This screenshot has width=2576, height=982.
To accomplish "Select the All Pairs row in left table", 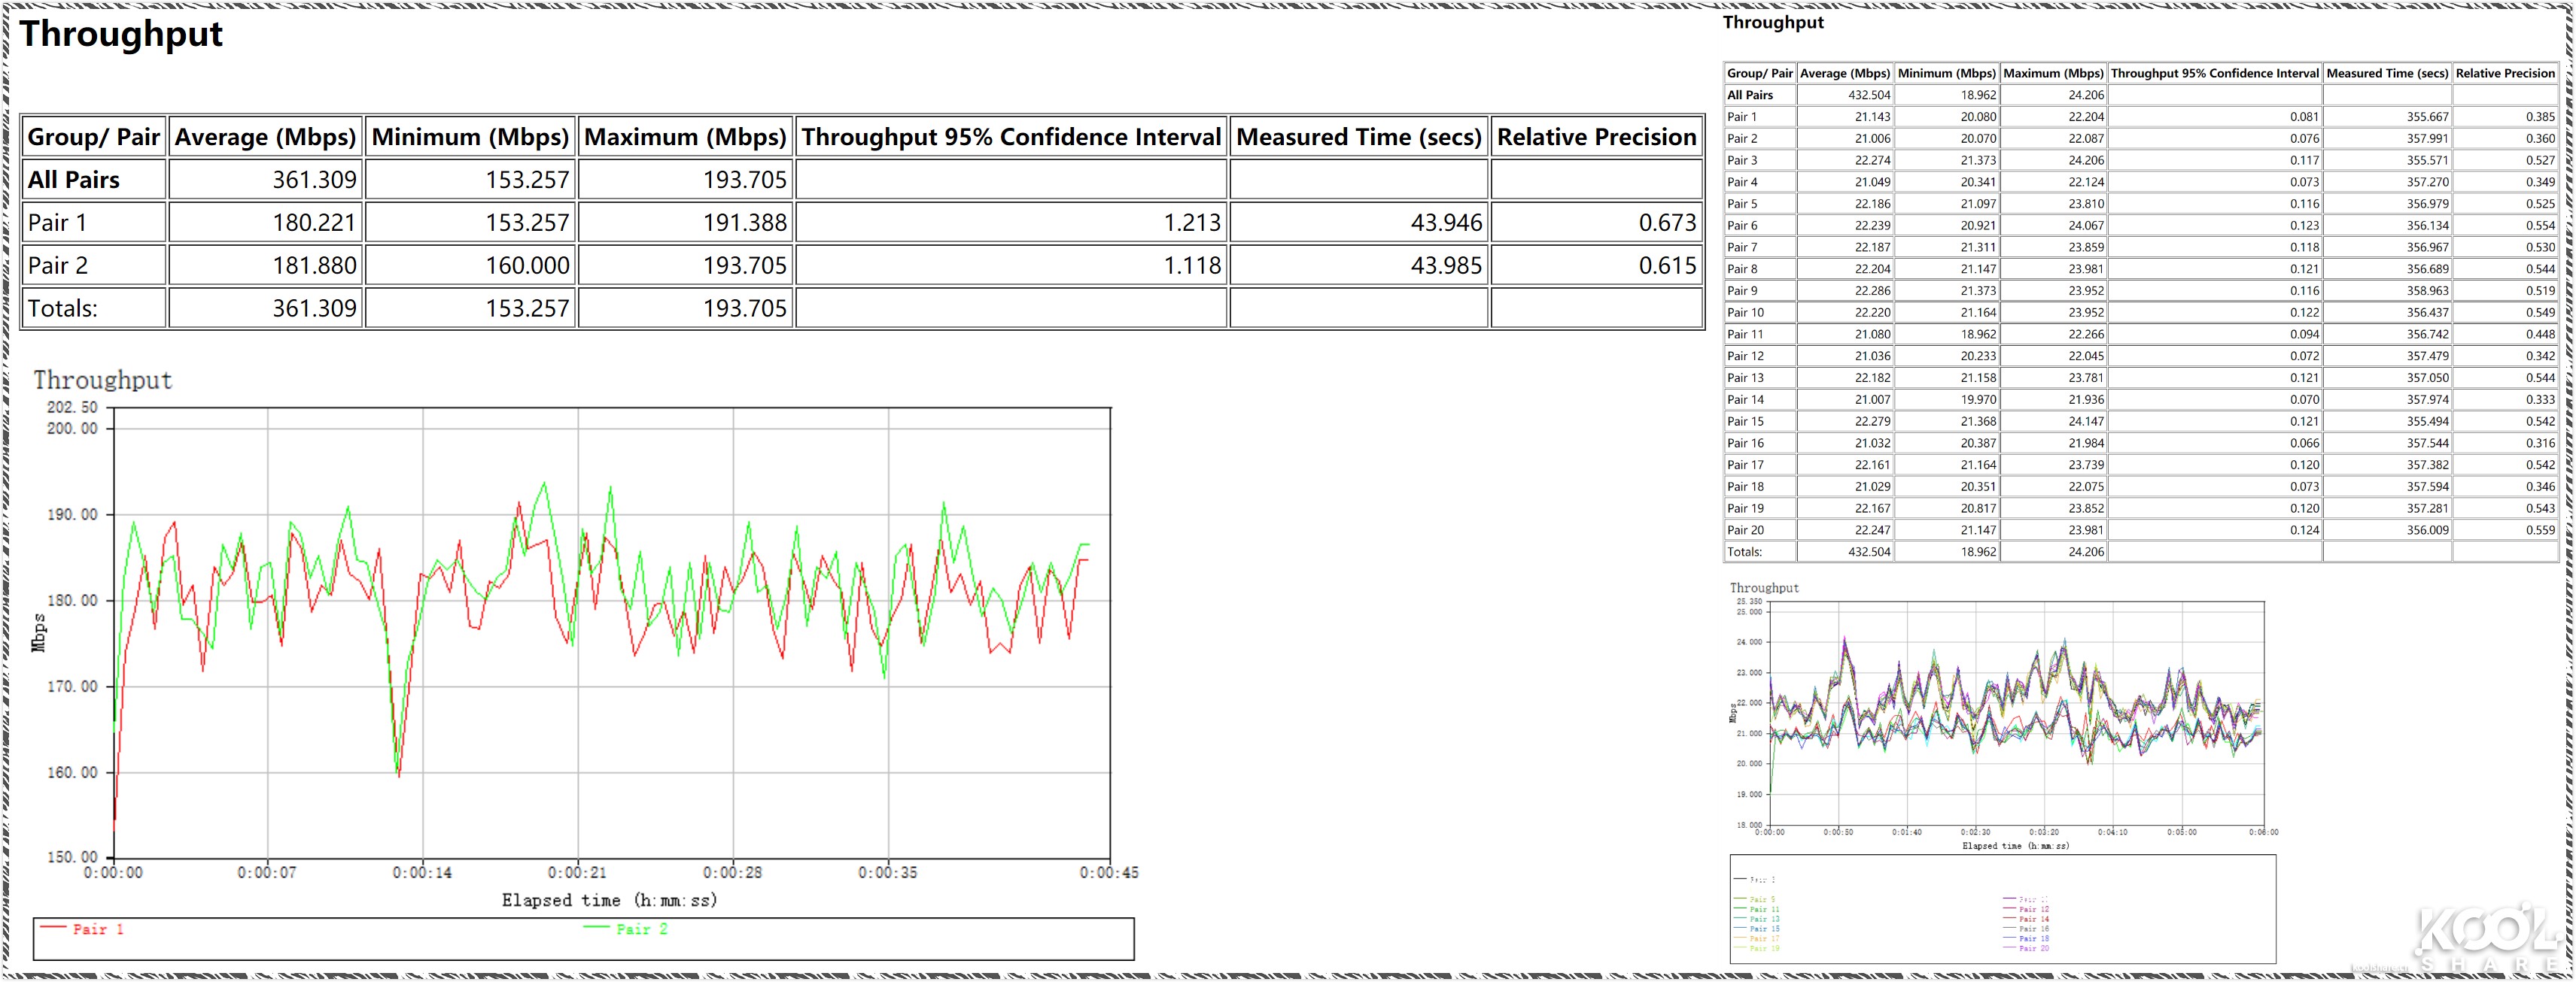I will [74, 180].
